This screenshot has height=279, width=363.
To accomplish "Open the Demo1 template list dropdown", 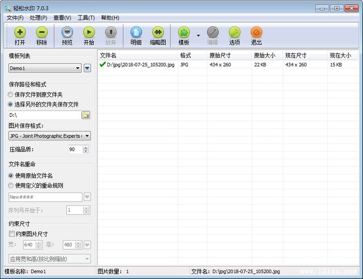I will (45, 68).
